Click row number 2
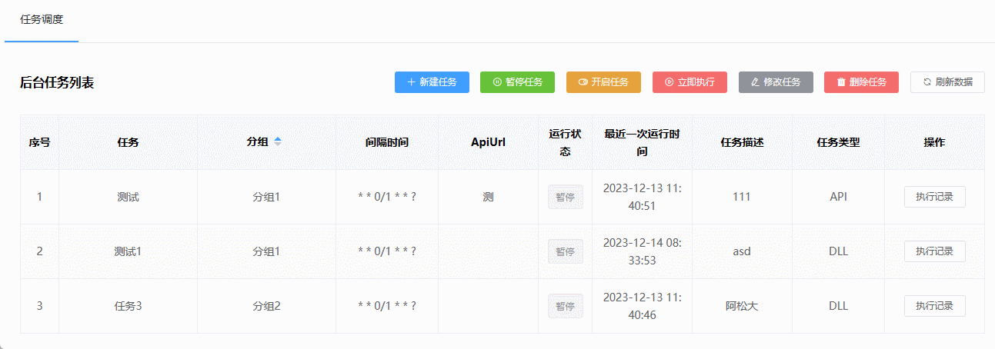995x349 pixels. [x=40, y=251]
